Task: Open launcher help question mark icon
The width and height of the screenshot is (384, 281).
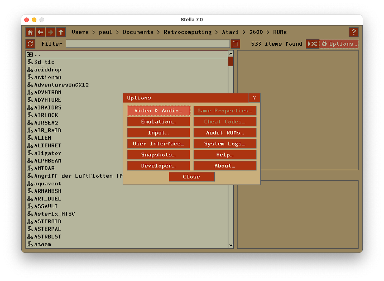Action: pos(354,32)
